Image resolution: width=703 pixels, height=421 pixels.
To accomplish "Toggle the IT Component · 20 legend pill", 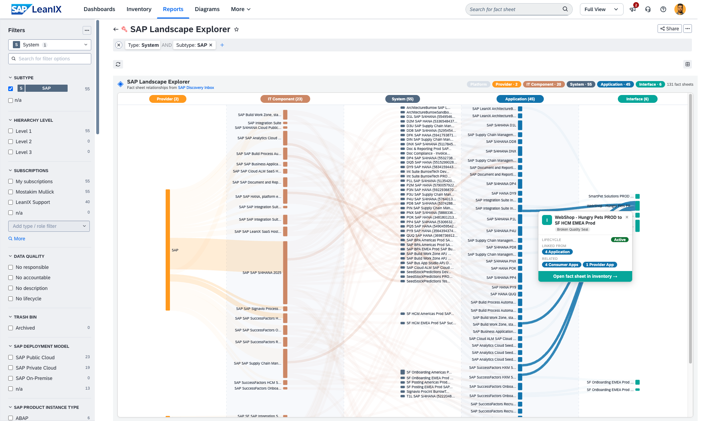I will coord(544,84).
